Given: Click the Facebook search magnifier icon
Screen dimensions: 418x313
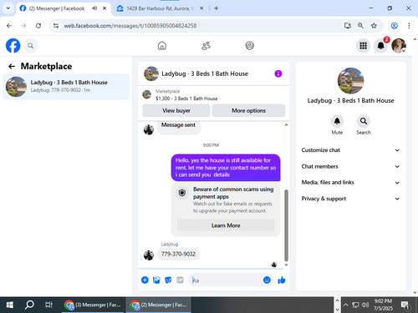Looking at the screenshot, I should (31, 46).
